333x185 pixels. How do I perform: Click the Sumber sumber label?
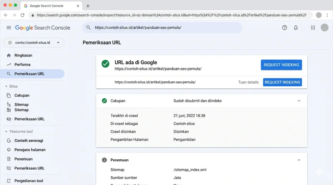124,178
